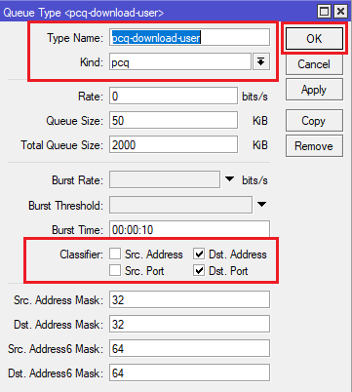Expand the Burst Rate field arrow
The height and width of the screenshot is (392, 352).
click(229, 179)
